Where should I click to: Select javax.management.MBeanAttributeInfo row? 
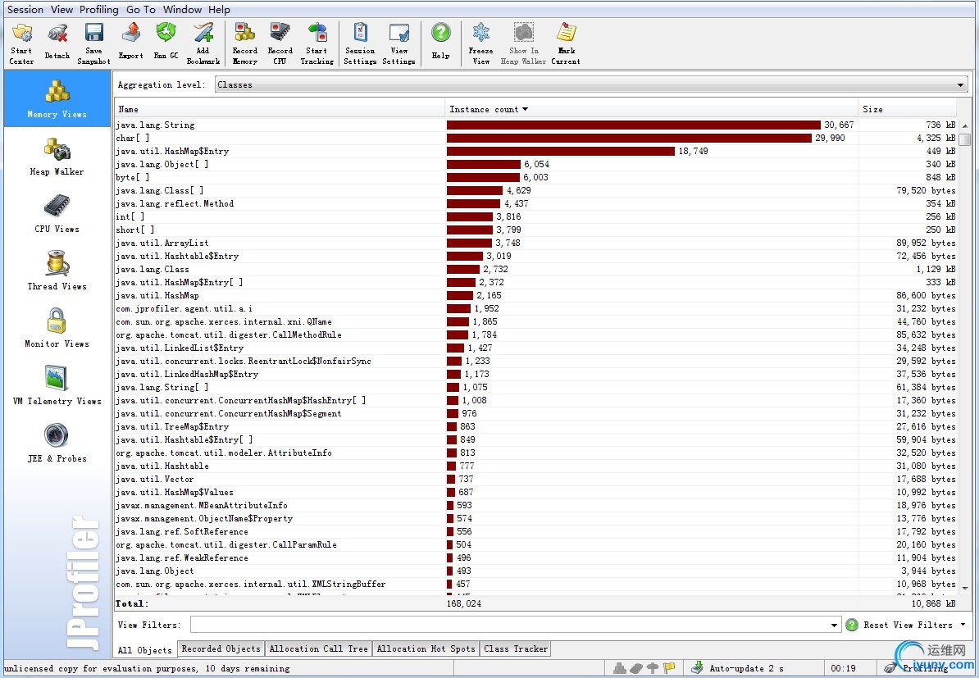tap(535, 505)
